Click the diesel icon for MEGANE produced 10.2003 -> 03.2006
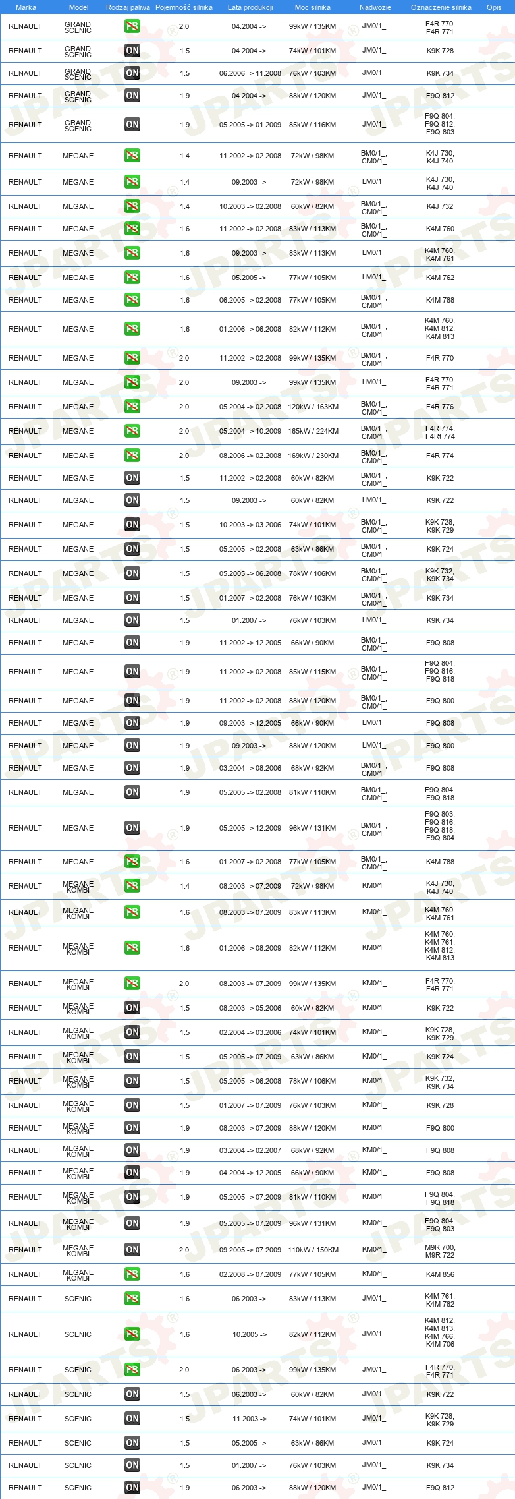 (132, 525)
